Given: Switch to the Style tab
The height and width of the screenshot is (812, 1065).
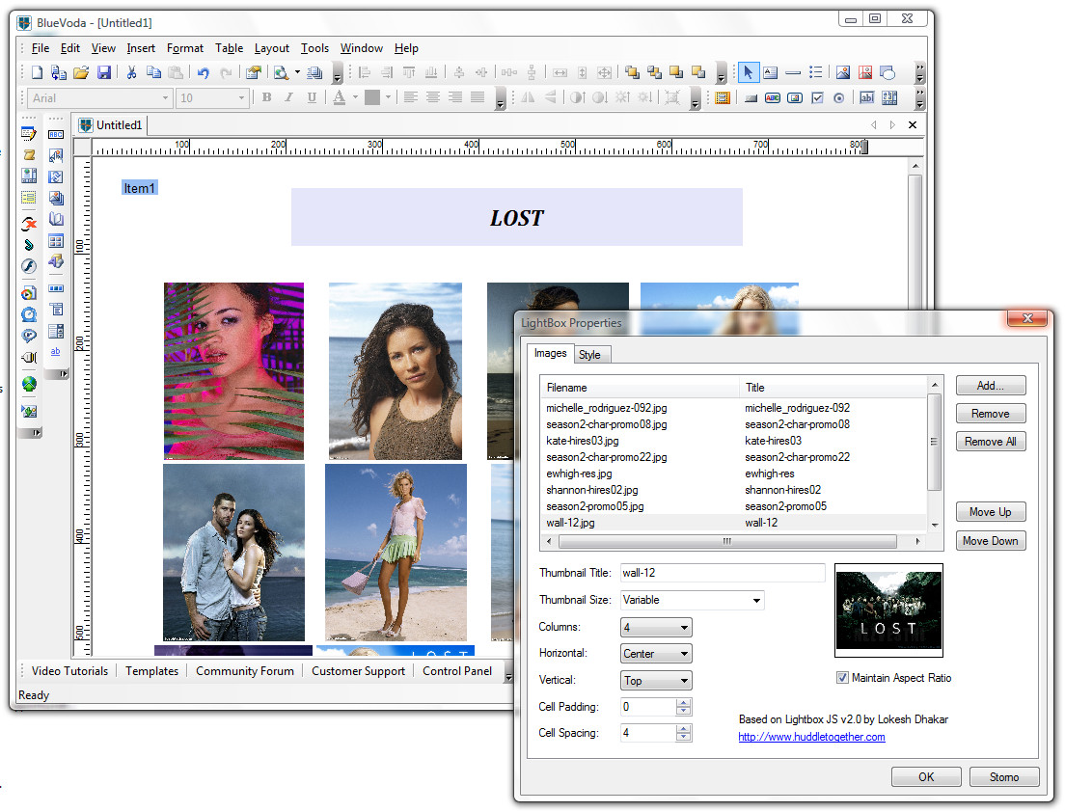Looking at the screenshot, I should [589, 355].
